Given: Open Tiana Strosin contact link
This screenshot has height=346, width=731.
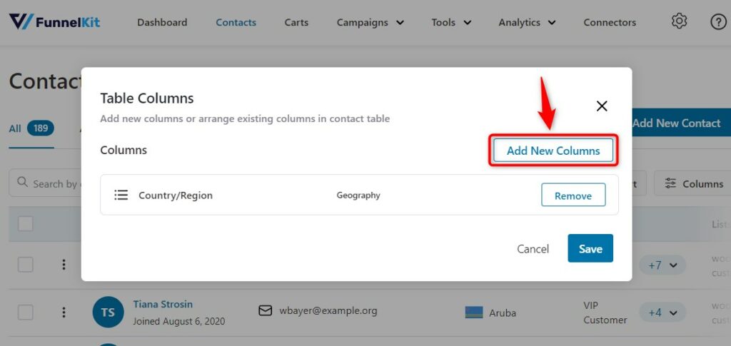Looking at the screenshot, I should coord(163,304).
